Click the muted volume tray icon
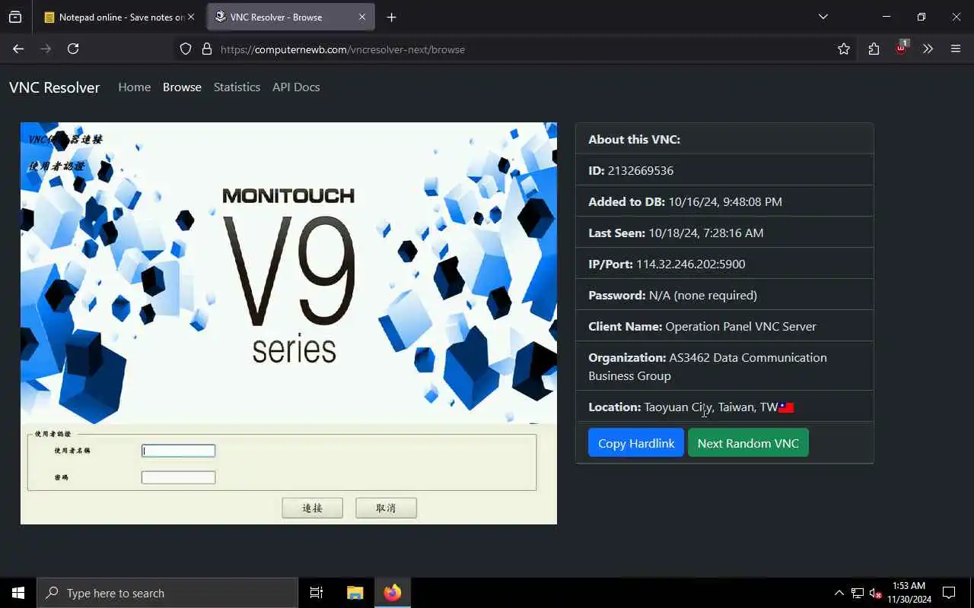Screen dimensions: 974x608 pos(875,593)
